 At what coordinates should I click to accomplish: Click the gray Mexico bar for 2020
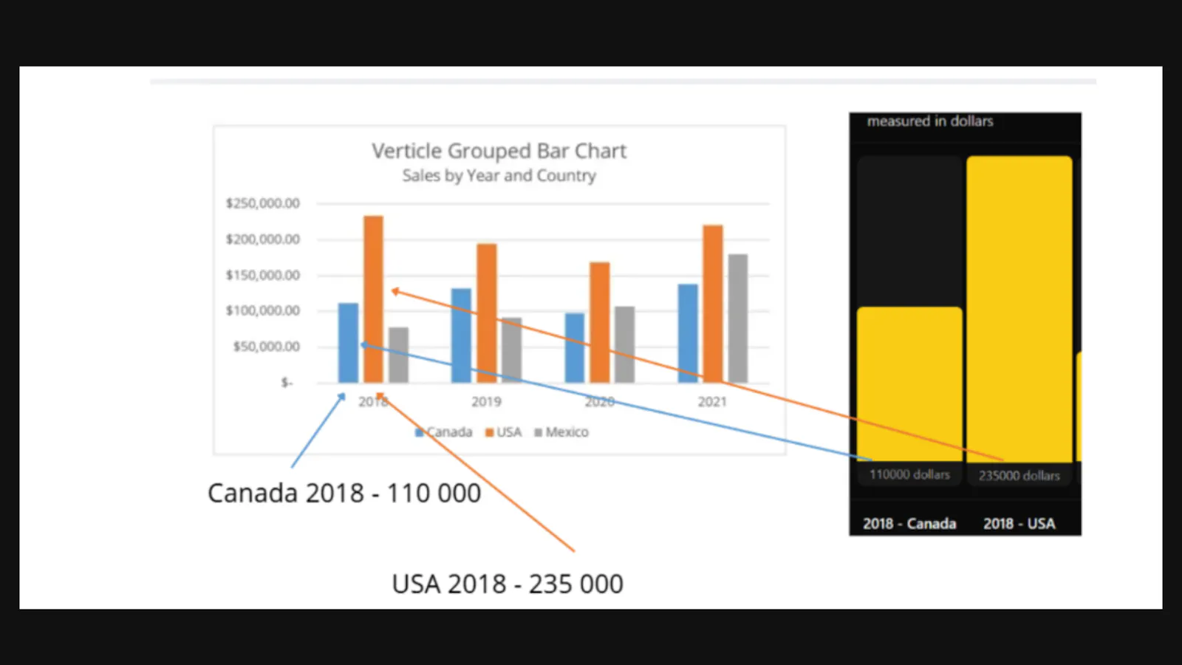tap(625, 344)
